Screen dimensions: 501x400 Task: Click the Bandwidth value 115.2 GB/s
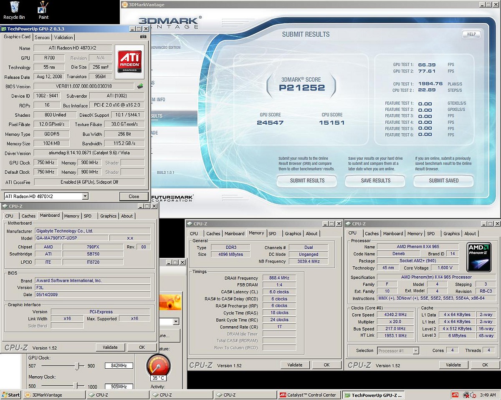point(124,143)
